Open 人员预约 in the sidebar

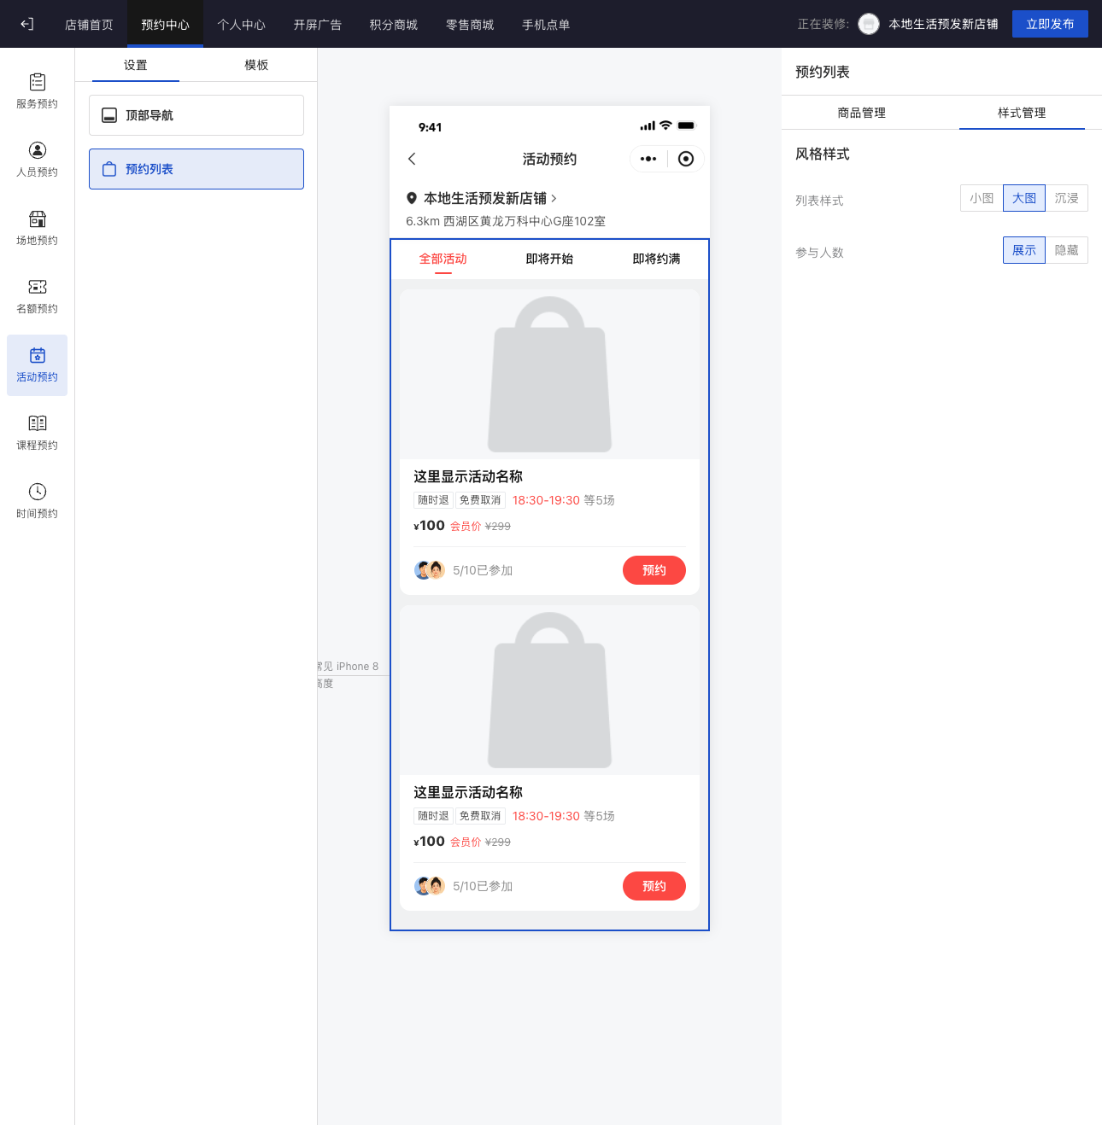(x=37, y=160)
